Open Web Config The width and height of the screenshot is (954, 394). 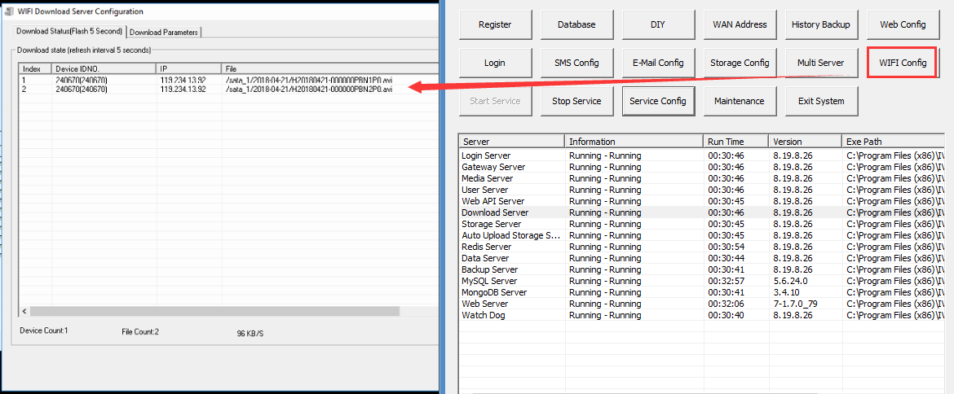point(903,25)
